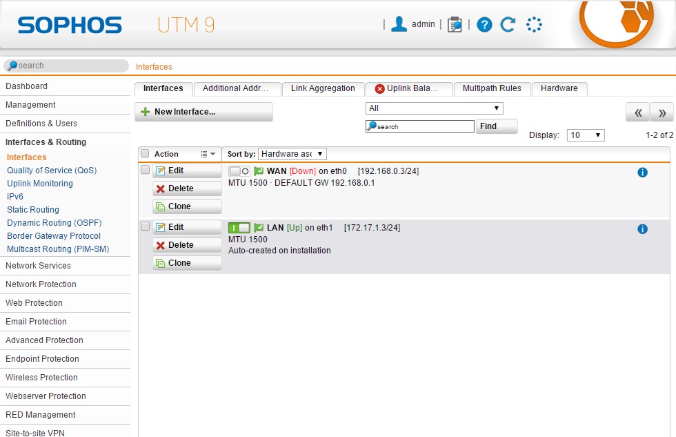
Task: Open IPv6 submenu item
Action: click(14, 197)
